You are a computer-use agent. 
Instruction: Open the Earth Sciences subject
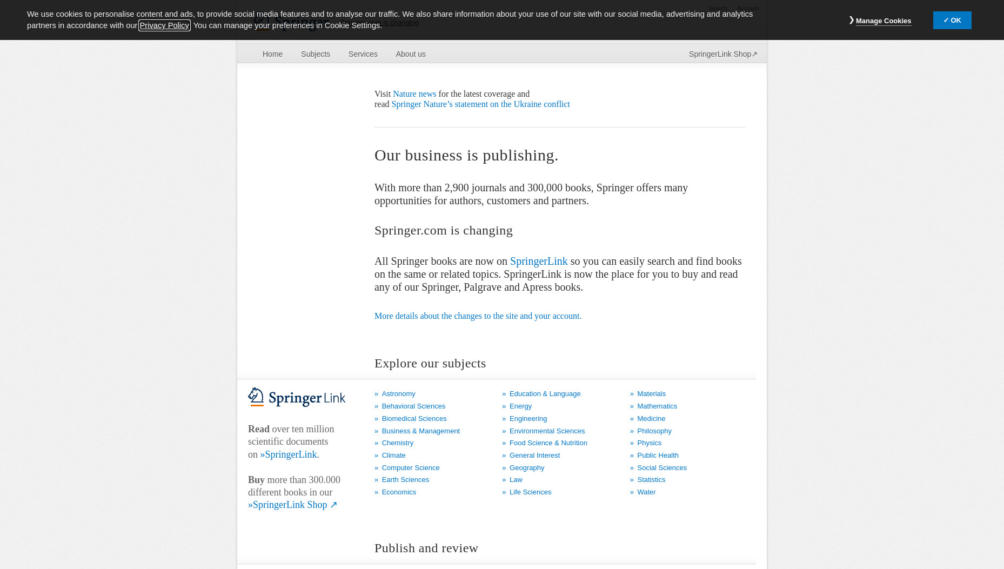[x=405, y=480]
